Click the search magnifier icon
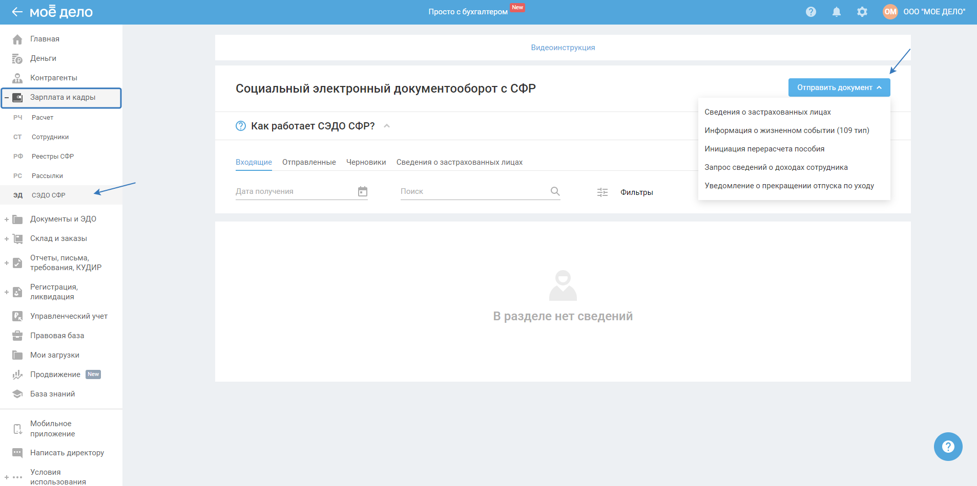Image resolution: width=977 pixels, height=486 pixels. click(x=555, y=191)
